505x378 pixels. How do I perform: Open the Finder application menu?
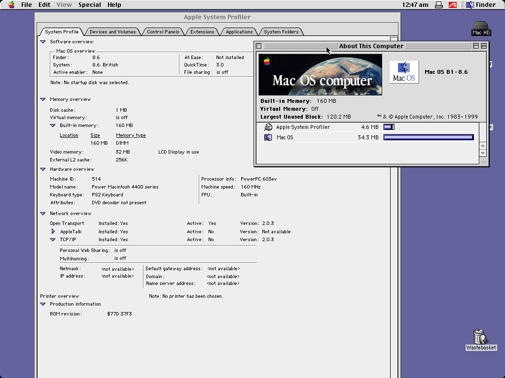click(481, 5)
